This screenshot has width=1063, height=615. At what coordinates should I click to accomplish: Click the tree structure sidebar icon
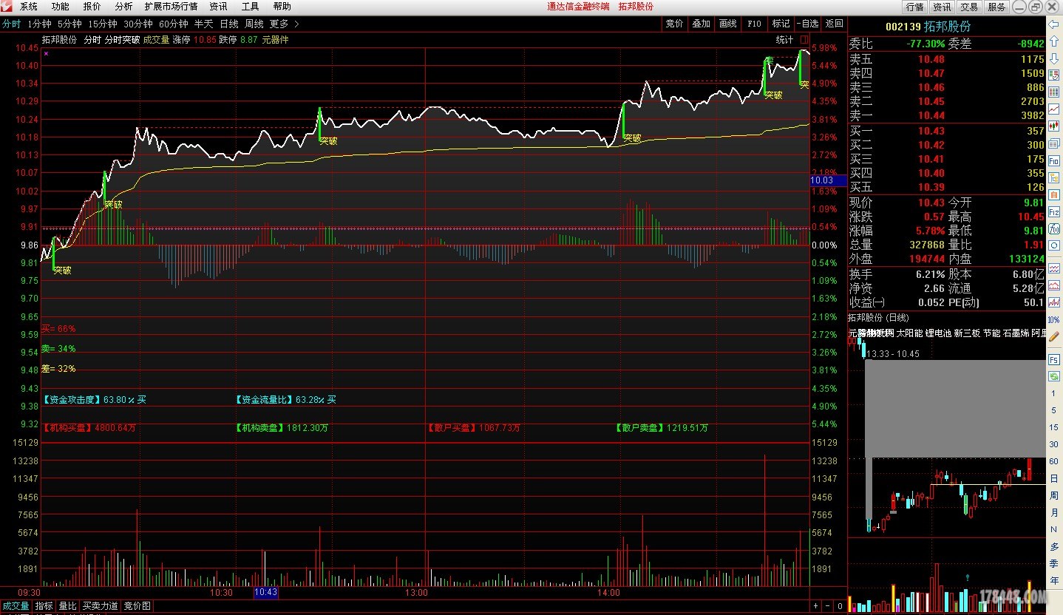click(x=1054, y=177)
